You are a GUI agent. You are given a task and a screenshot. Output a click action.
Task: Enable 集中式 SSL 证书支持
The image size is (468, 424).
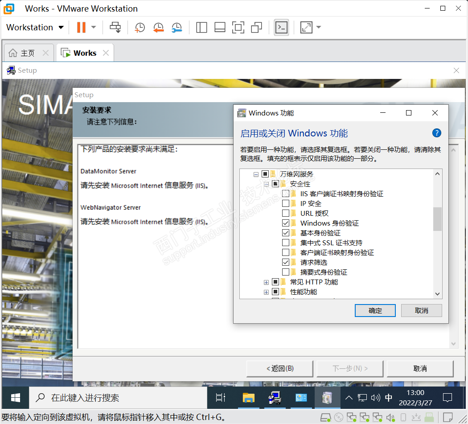tap(286, 243)
